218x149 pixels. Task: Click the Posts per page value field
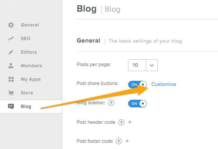tap(137, 65)
